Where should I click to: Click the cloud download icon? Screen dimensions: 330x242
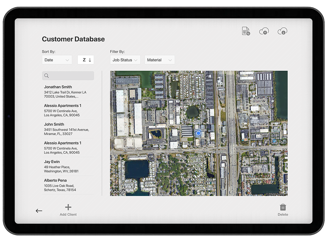click(282, 31)
